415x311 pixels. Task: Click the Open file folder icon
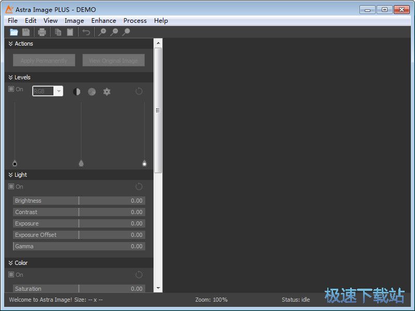(14, 32)
